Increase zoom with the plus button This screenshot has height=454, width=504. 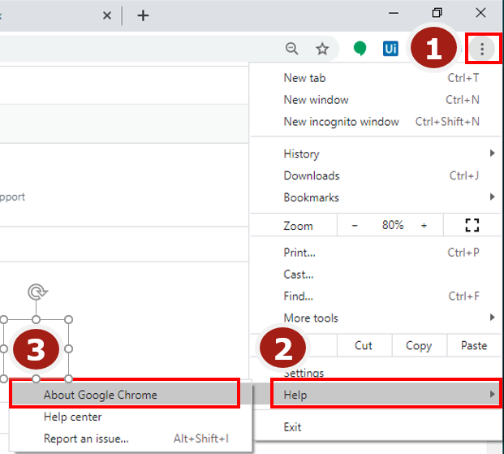pos(424,226)
